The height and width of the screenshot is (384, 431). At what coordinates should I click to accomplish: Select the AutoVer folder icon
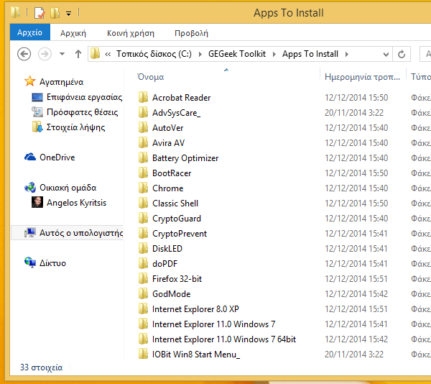(x=143, y=127)
